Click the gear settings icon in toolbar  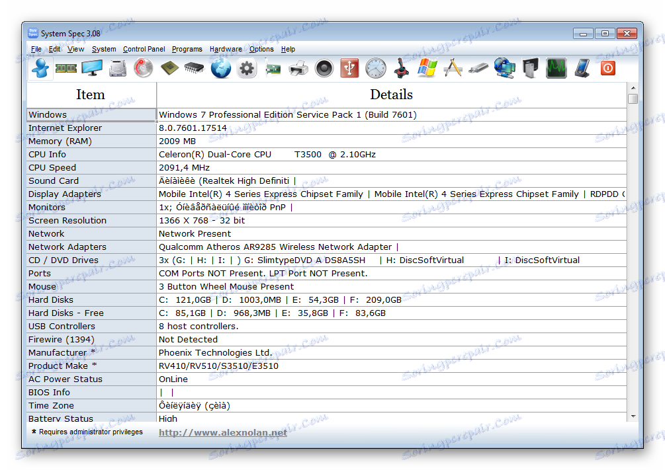(x=247, y=68)
